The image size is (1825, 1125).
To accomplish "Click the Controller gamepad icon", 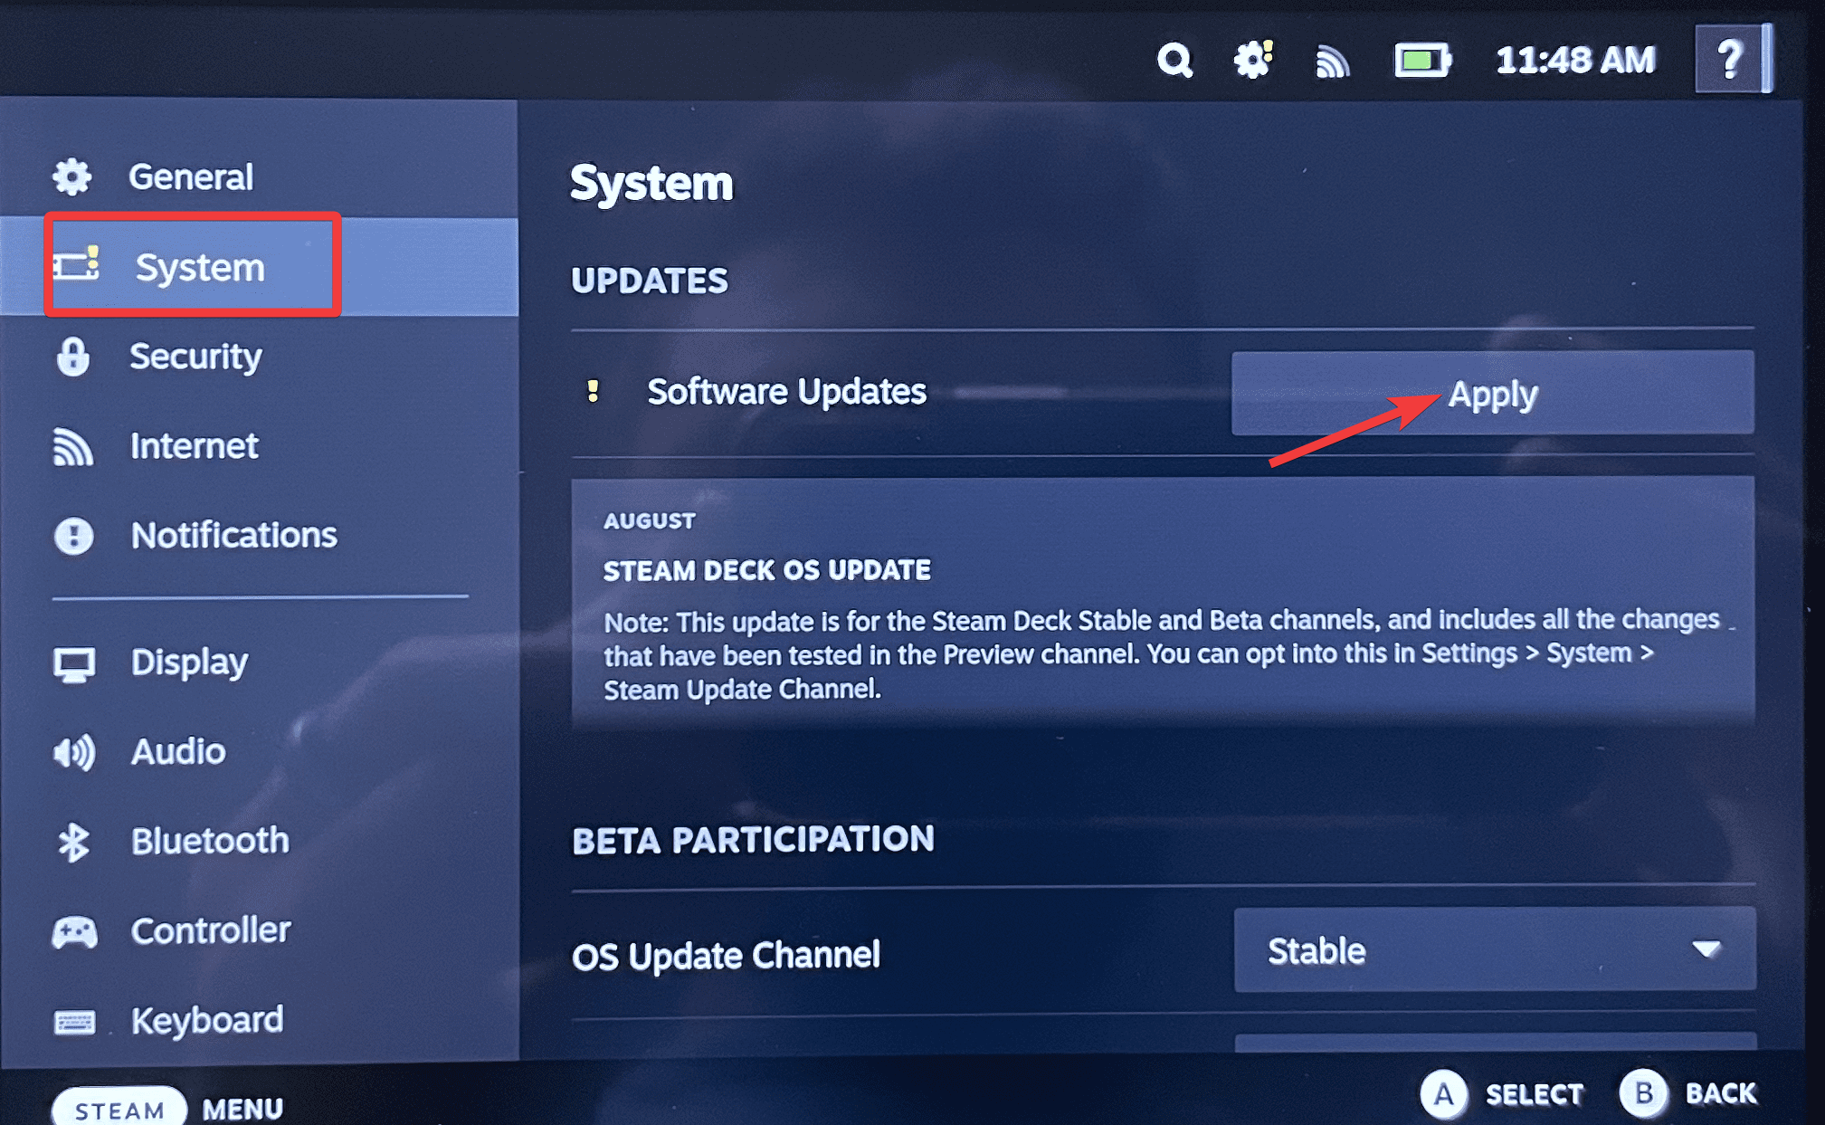I will click(x=74, y=931).
